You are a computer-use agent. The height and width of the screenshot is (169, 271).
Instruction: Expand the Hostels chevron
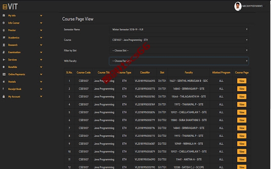[41, 82]
